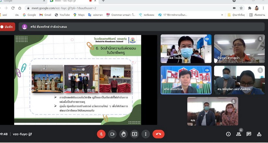The width and height of the screenshot is (268, 143).
Task: Click the recording indicator button
Action: [x=8, y=27]
